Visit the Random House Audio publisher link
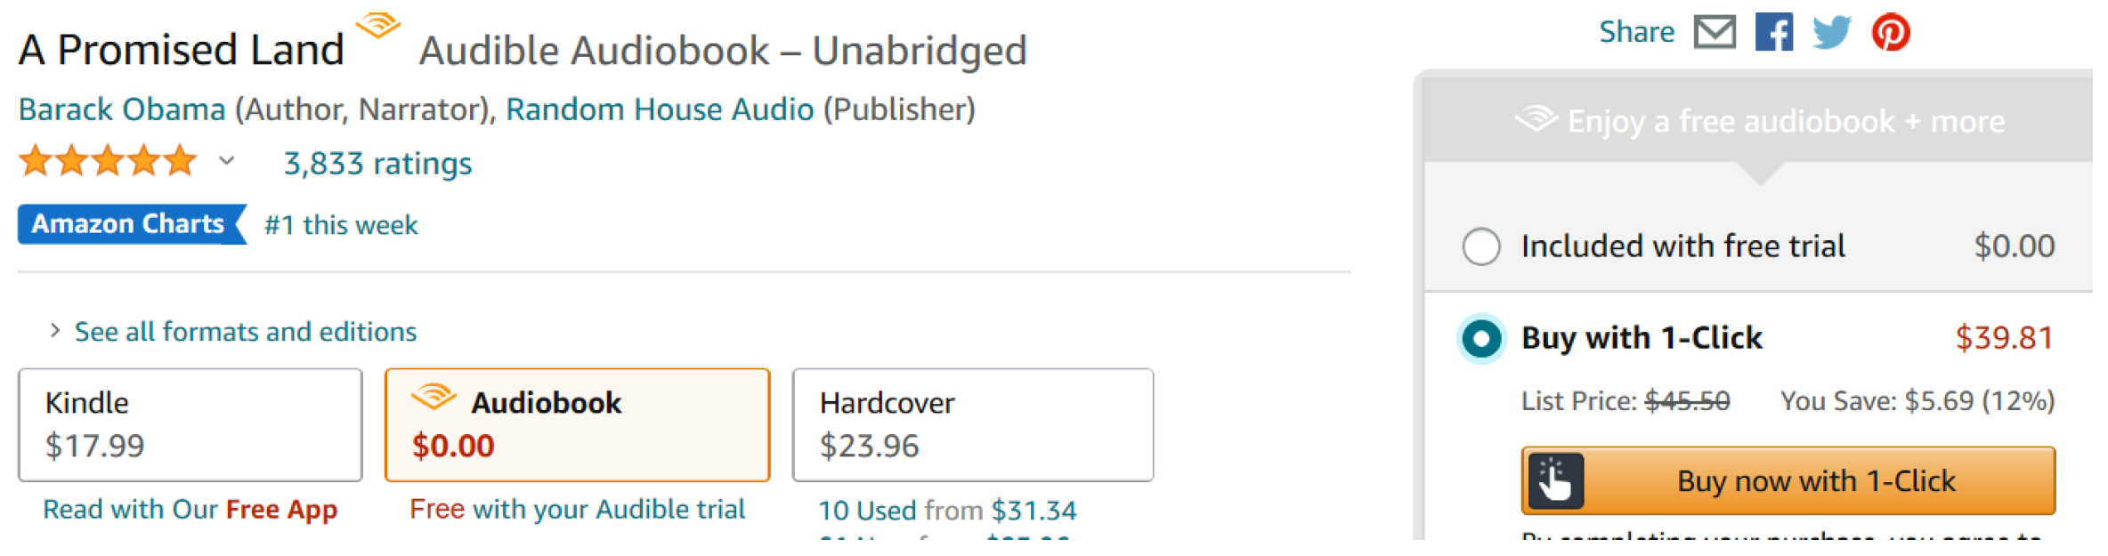Viewport: 2108px width, 556px height. pos(660,109)
